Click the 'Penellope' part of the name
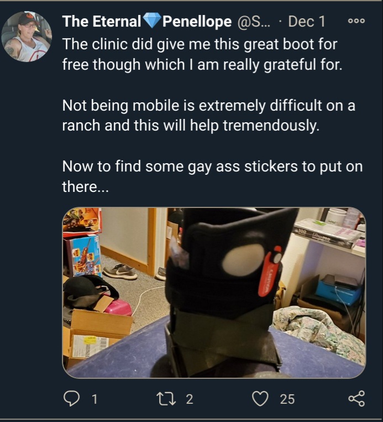 [197, 22]
